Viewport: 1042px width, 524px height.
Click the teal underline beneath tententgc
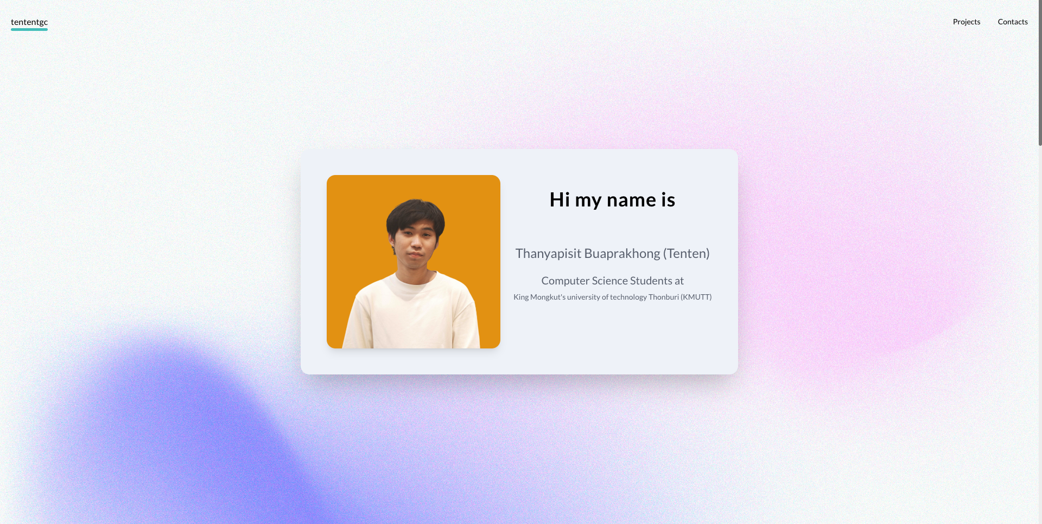[x=29, y=29]
